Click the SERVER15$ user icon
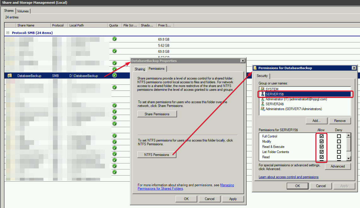360x208 pixels. pyautogui.click(x=263, y=94)
